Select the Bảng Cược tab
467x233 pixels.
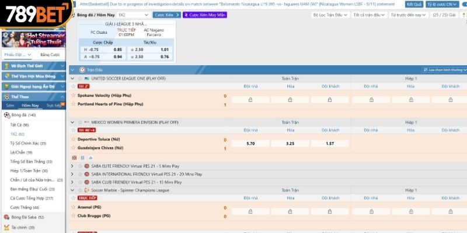point(50,54)
